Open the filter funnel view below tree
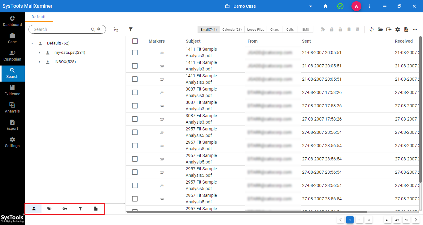 pos(80,209)
